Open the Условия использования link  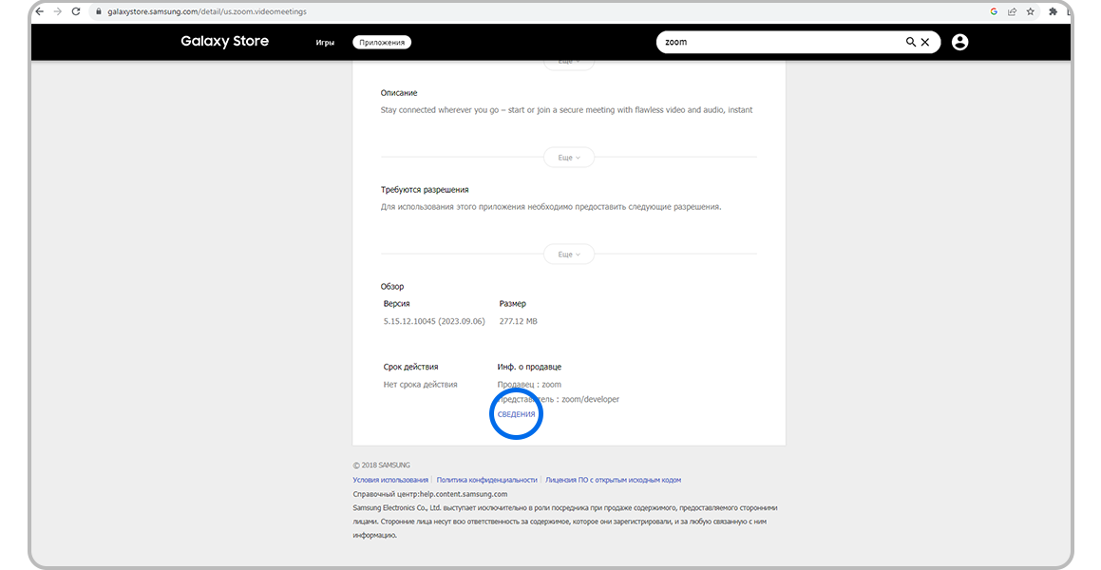[x=390, y=480]
